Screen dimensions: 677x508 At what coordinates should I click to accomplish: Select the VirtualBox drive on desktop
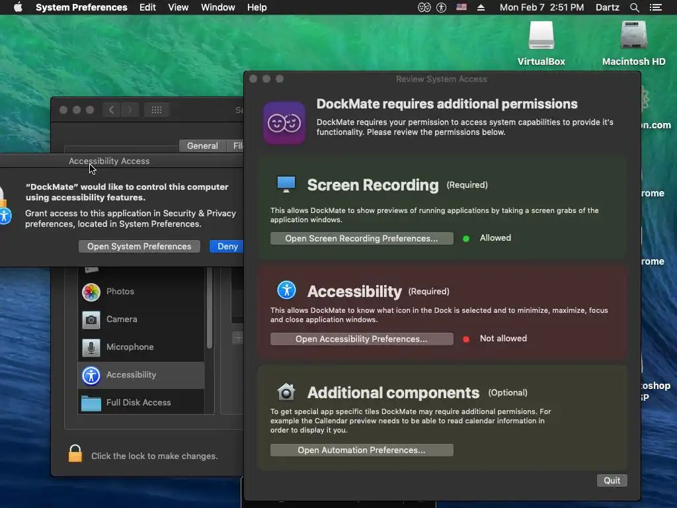coord(541,36)
